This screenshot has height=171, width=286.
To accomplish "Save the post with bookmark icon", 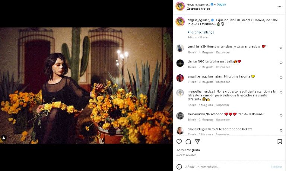I will (x=280, y=142).
